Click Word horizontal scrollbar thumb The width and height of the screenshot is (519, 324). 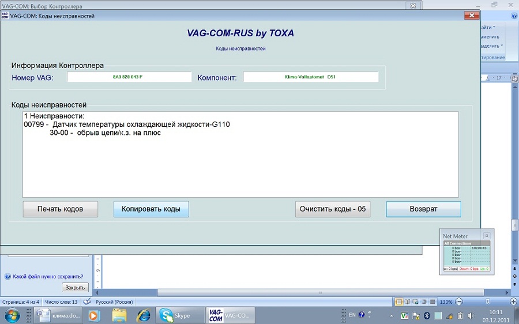pos(321,292)
